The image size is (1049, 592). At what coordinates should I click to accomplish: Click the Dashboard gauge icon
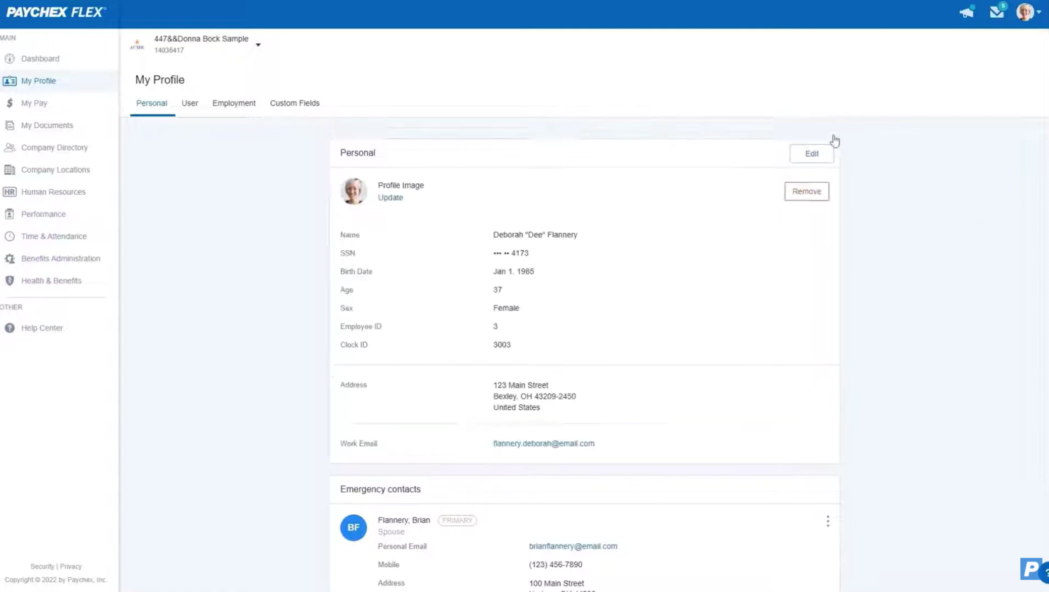tap(10, 59)
